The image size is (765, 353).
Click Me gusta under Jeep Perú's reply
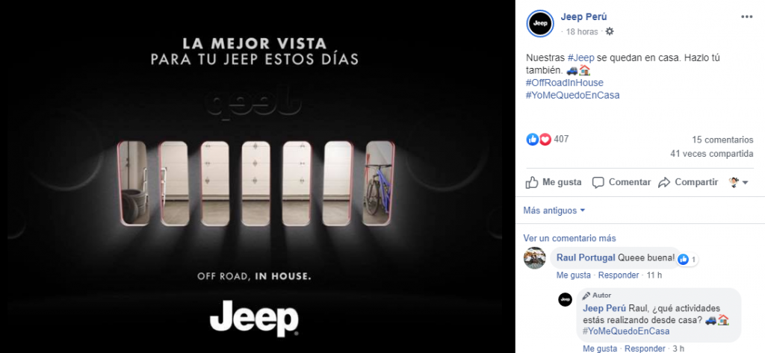[x=600, y=349]
